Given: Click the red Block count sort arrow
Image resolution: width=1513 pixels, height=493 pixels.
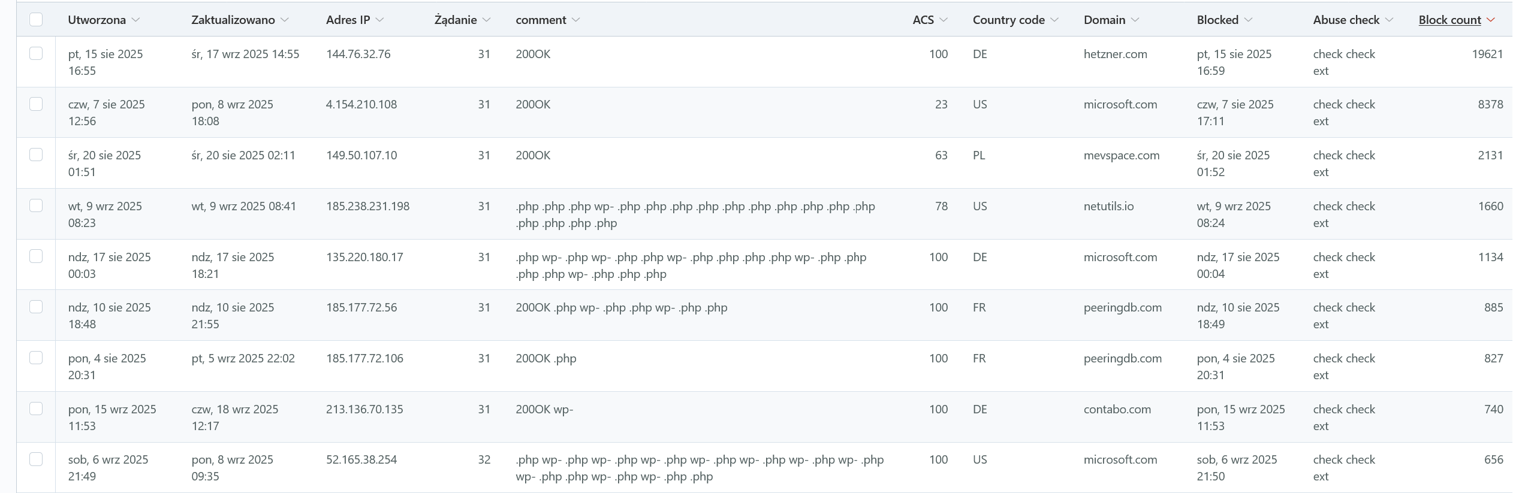Looking at the screenshot, I should click(1491, 20).
